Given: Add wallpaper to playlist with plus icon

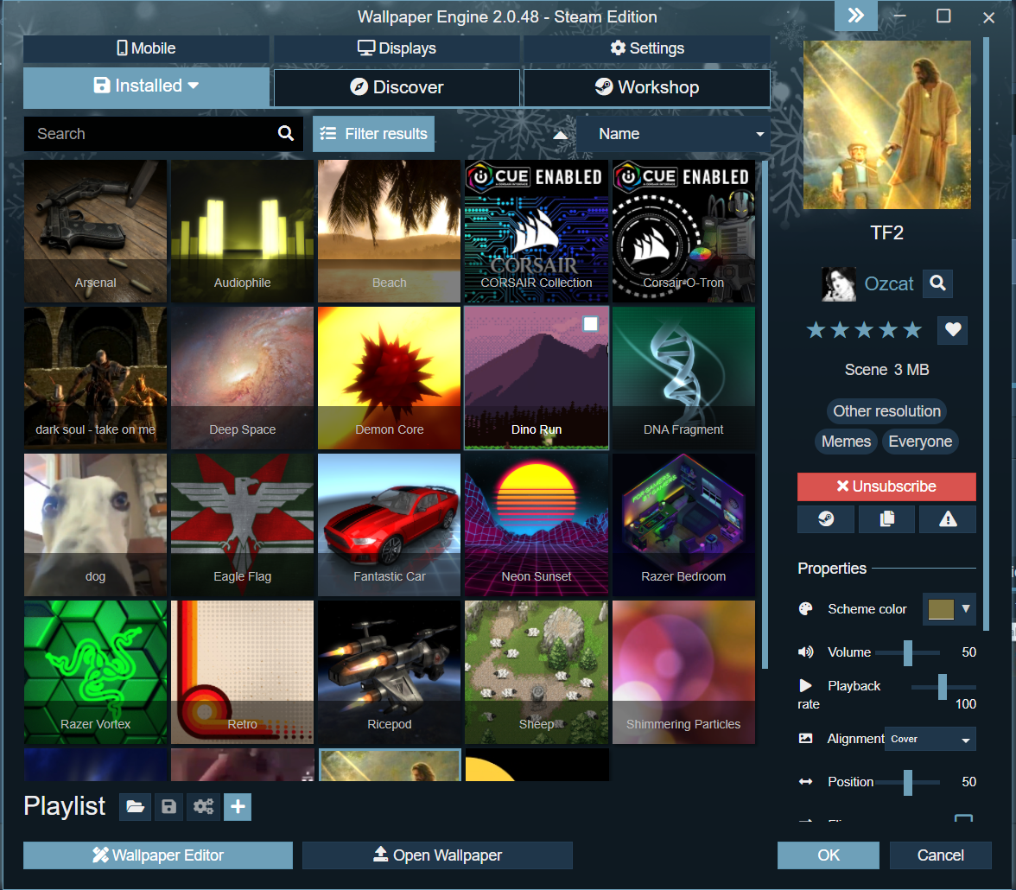Looking at the screenshot, I should pos(238,806).
